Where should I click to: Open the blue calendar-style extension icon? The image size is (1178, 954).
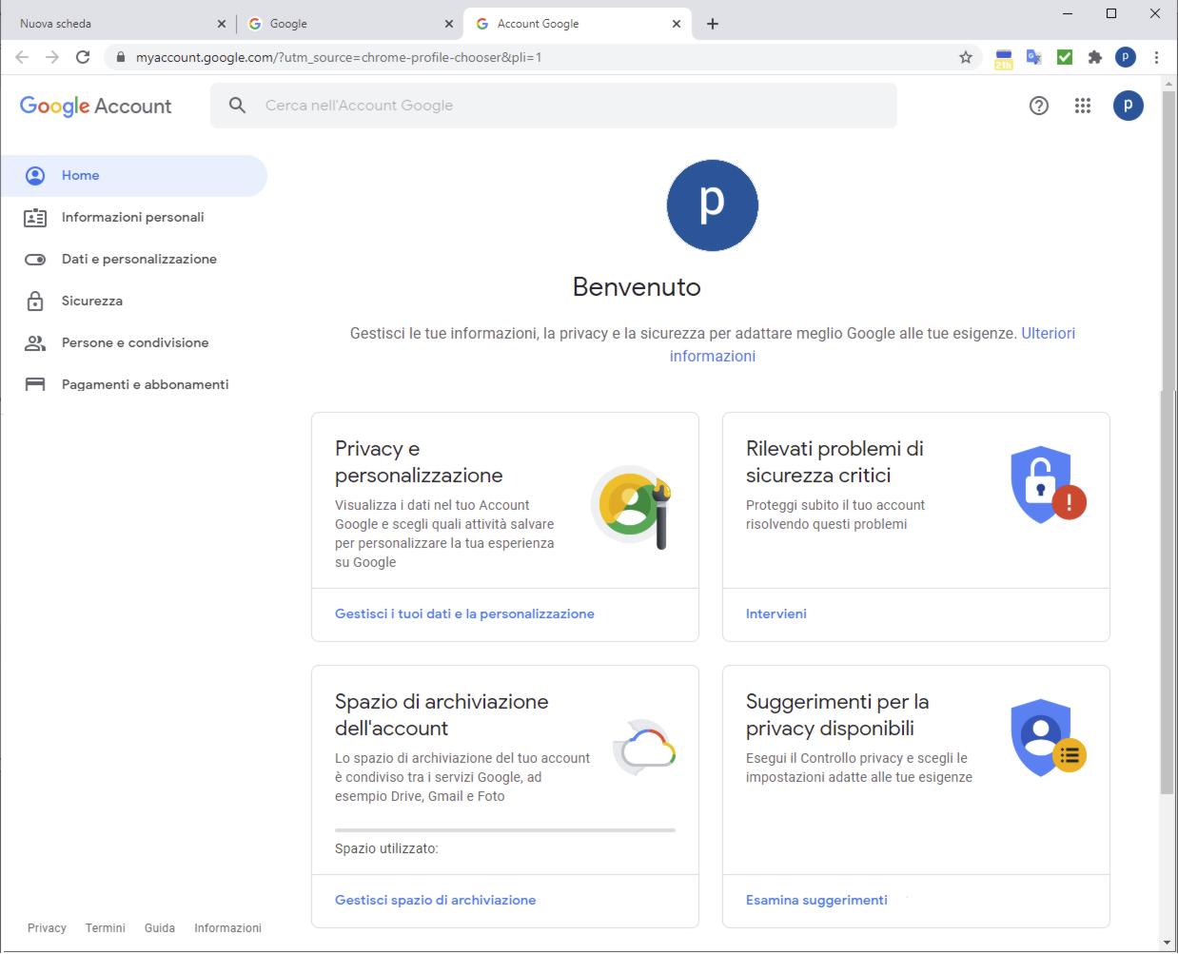tap(1003, 58)
